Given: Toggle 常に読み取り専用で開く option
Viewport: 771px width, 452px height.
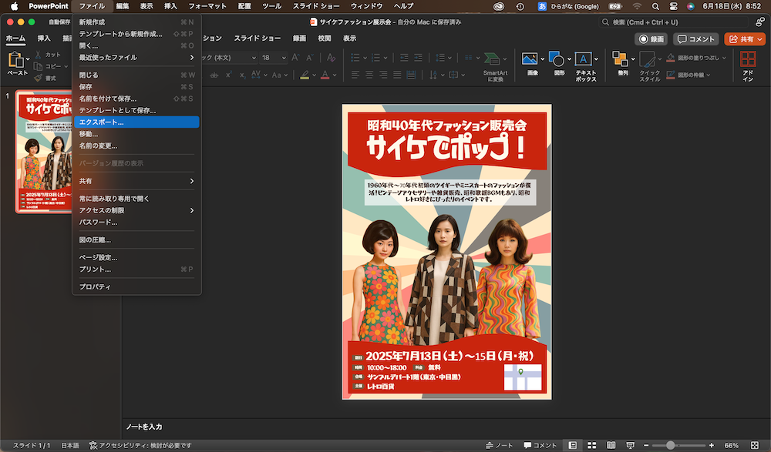Looking at the screenshot, I should [x=136, y=199].
